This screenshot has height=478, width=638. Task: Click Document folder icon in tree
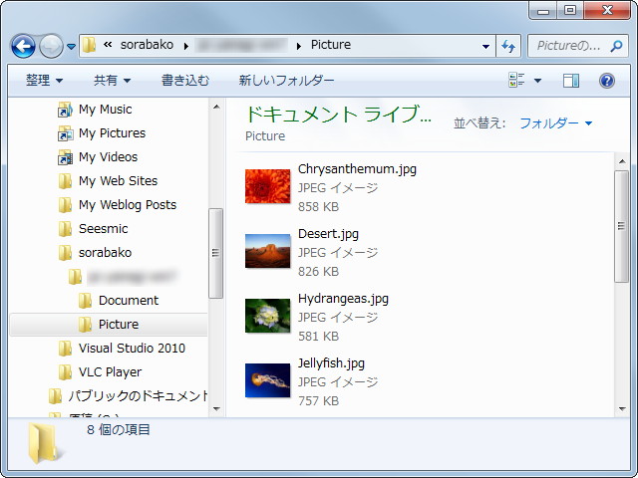point(85,301)
